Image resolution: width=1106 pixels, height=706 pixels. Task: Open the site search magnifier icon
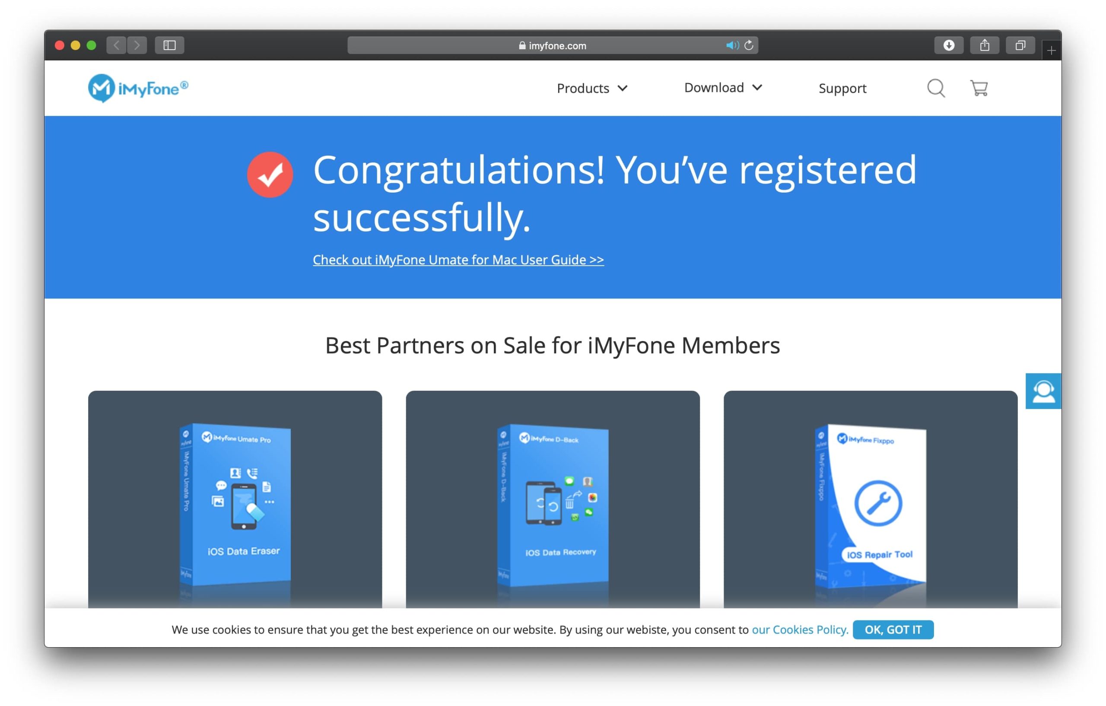coord(936,88)
